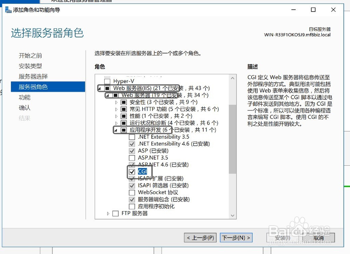350x254 pixels.
Task: Expand the 安全性 node
Action: pyautogui.click(x=117, y=102)
